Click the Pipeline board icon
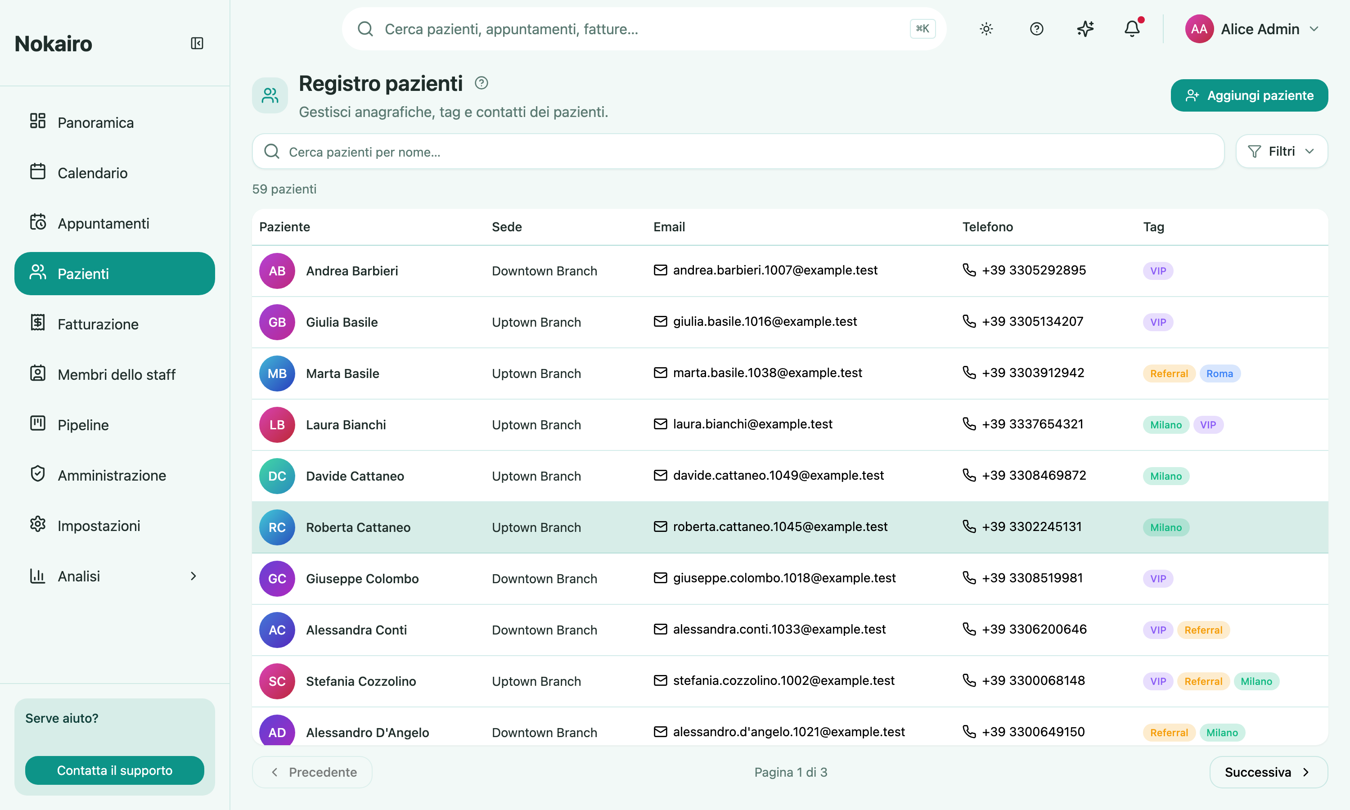Screen dimensions: 1350x810 coord(38,423)
